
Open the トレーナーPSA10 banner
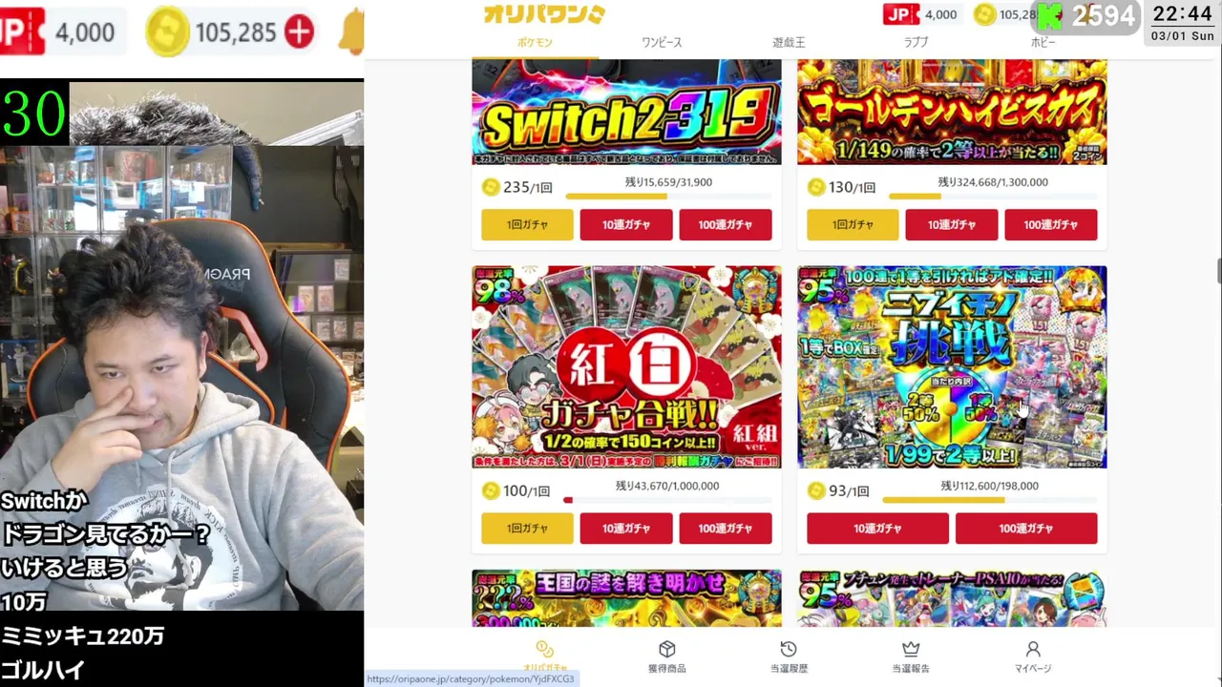[952, 598]
